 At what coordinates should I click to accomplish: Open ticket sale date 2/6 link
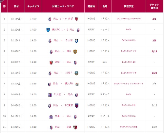154,41
